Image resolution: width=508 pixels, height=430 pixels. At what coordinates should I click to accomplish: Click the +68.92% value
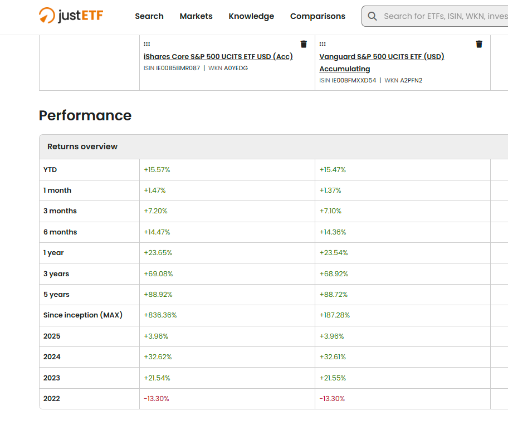tap(334, 274)
